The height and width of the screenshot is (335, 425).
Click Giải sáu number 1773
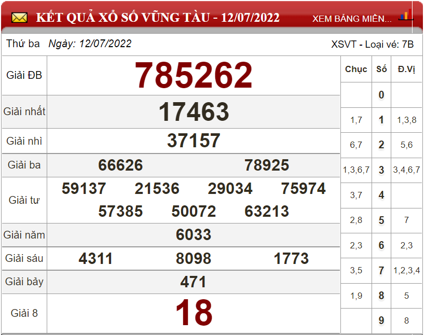[291, 258]
